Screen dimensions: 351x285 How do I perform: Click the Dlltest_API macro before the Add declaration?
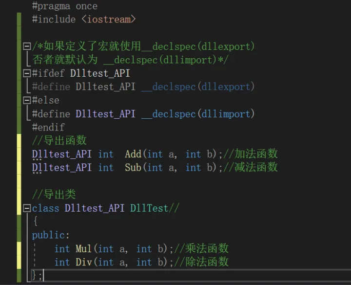(62, 154)
